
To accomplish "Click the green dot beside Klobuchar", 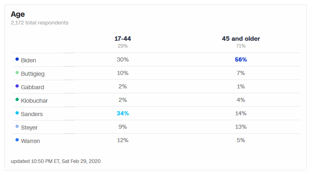I will (17, 100).
